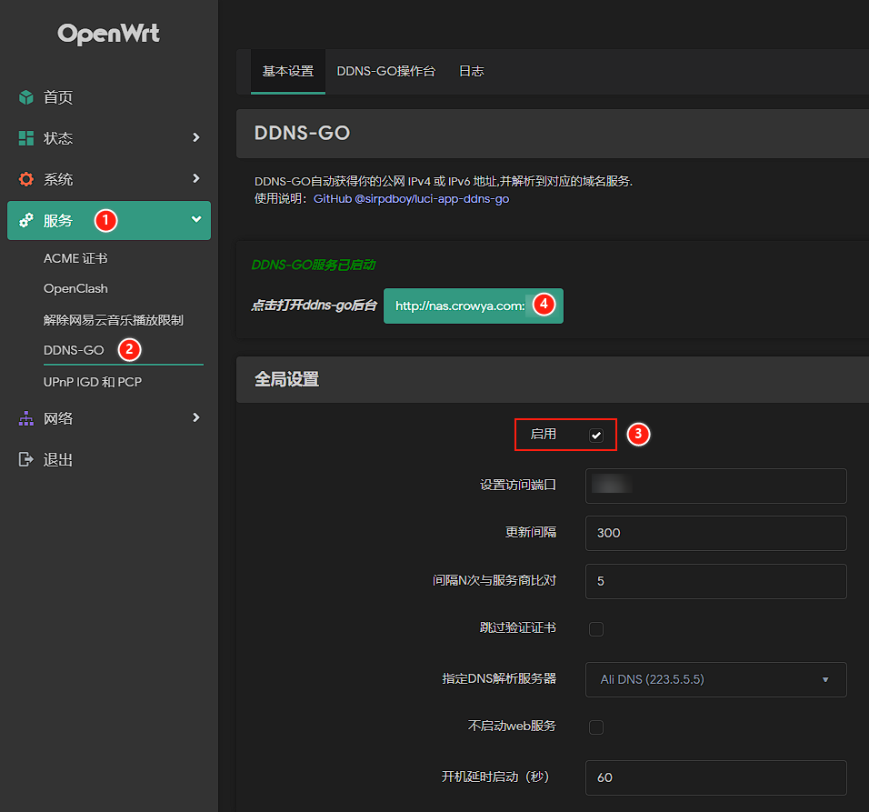This screenshot has width=869, height=812.
Task: Click the 设置访问端口 input field
Action: [x=715, y=486]
